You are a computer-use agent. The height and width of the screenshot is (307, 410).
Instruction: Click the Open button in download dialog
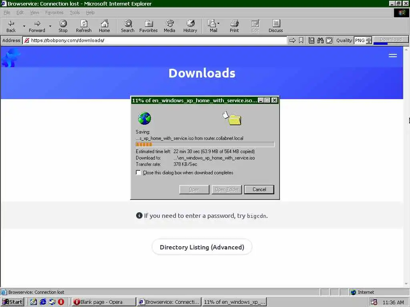[x=194, y=189]
